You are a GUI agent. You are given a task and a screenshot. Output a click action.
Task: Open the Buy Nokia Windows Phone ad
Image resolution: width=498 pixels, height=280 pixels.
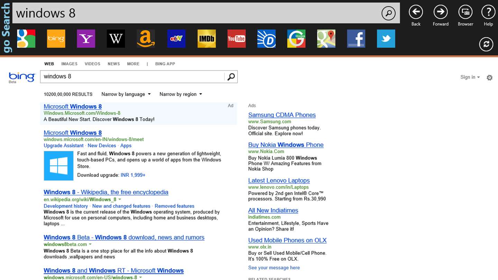[x=286, y=145]
